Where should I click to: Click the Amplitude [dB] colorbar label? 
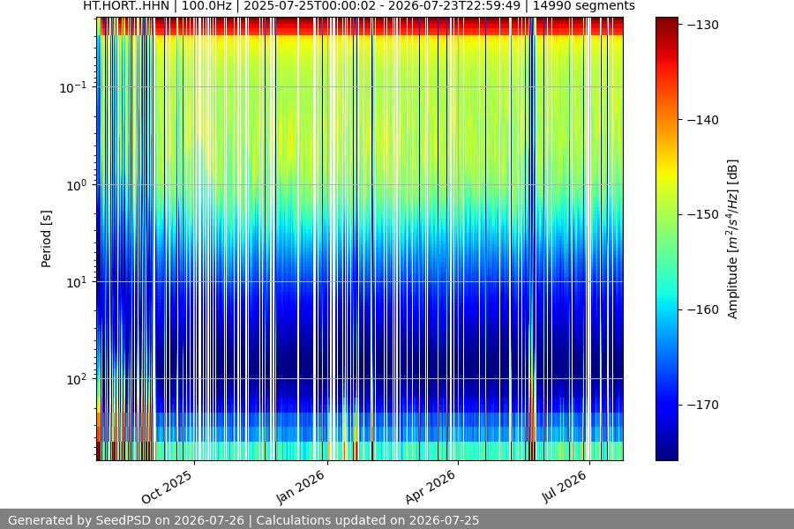(733, 239)
